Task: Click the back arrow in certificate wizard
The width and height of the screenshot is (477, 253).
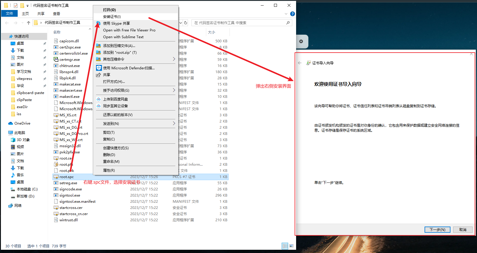Action: pyautogui.click(x=300, y=63)
